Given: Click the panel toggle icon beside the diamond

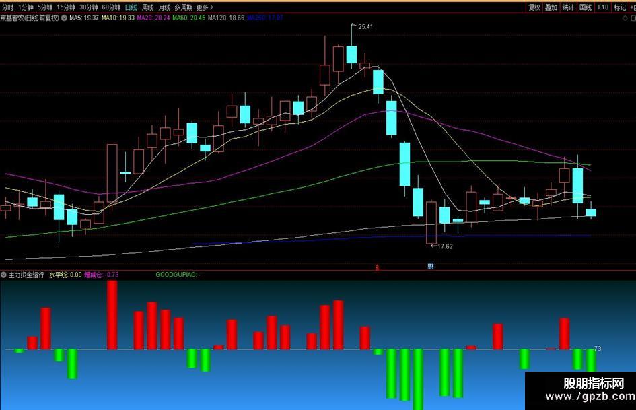Looking at the screenshot, I should [x=633, y=18].
